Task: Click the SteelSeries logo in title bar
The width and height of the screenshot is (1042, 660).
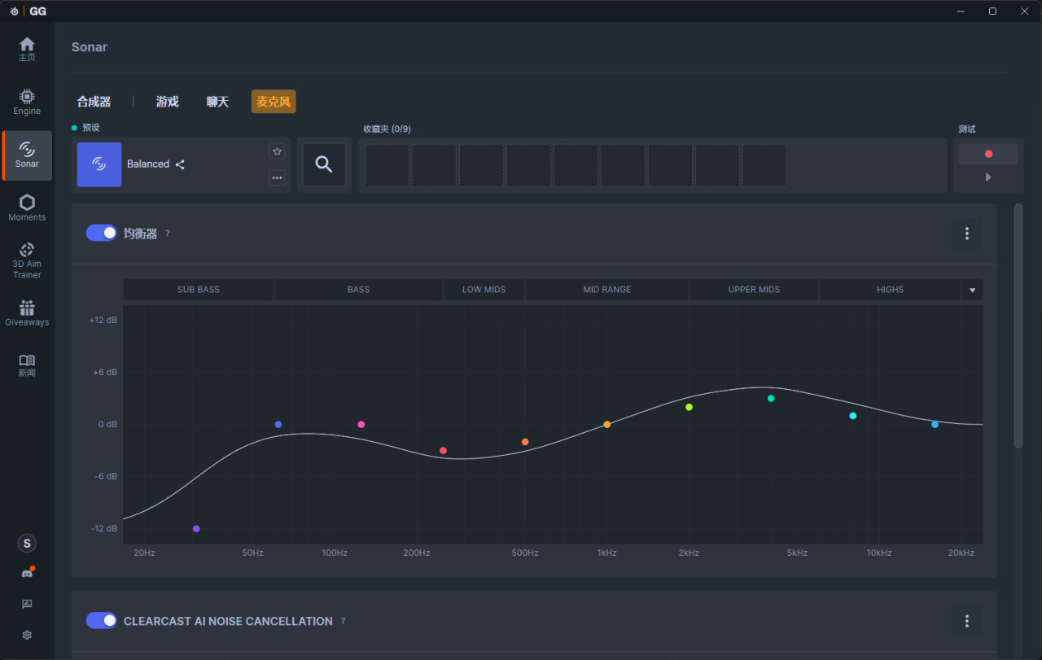Action: coord(14,11)
